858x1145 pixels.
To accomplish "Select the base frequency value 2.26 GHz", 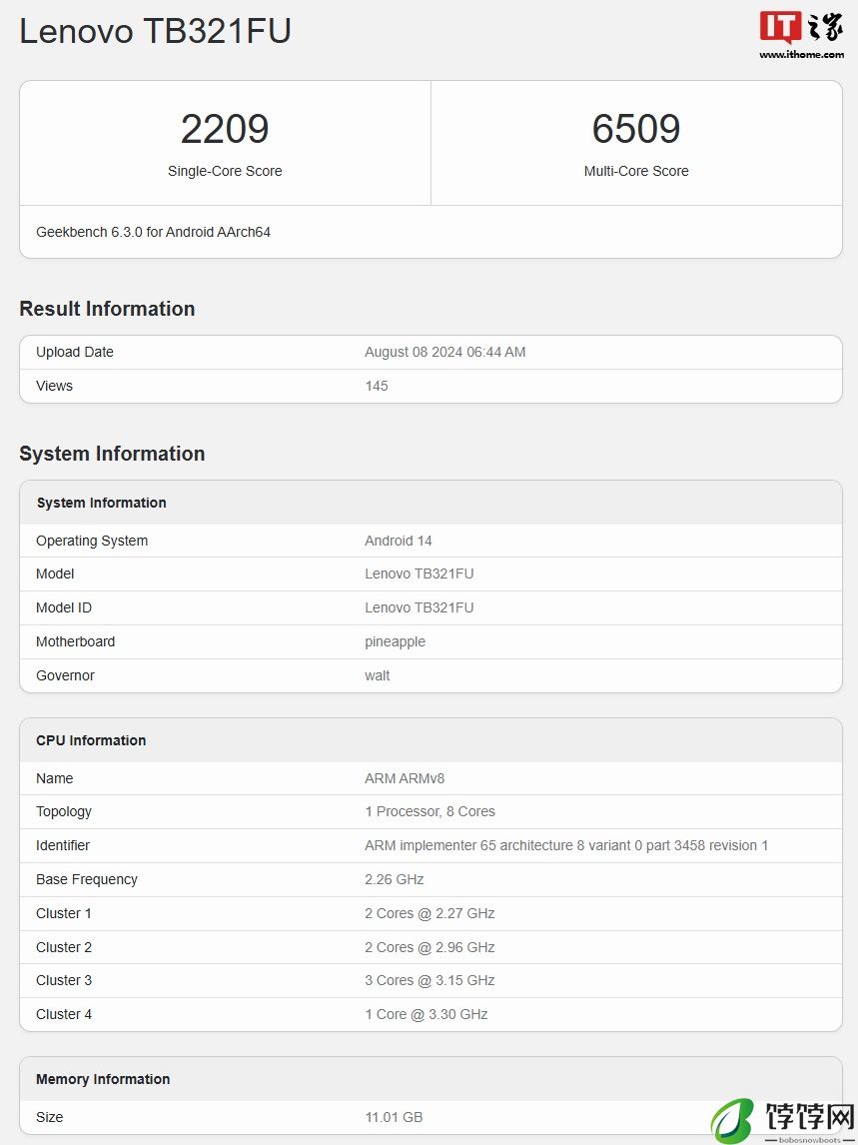I will 395,879.
